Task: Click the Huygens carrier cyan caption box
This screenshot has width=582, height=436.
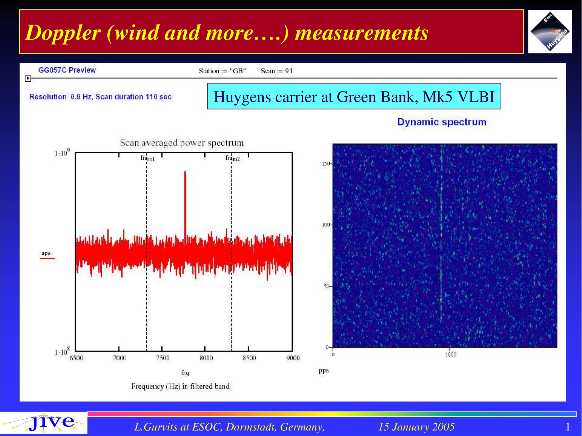Action: (354, 97)
